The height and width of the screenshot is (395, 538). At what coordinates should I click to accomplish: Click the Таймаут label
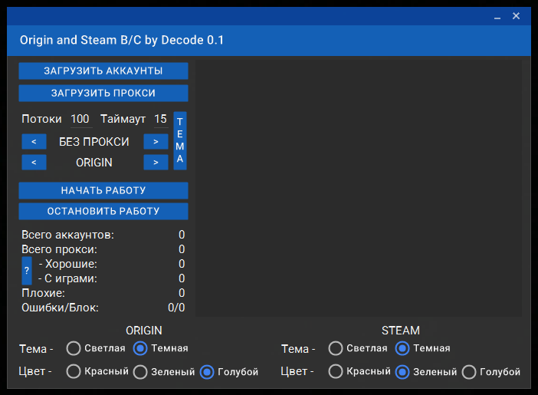point(123,119)
